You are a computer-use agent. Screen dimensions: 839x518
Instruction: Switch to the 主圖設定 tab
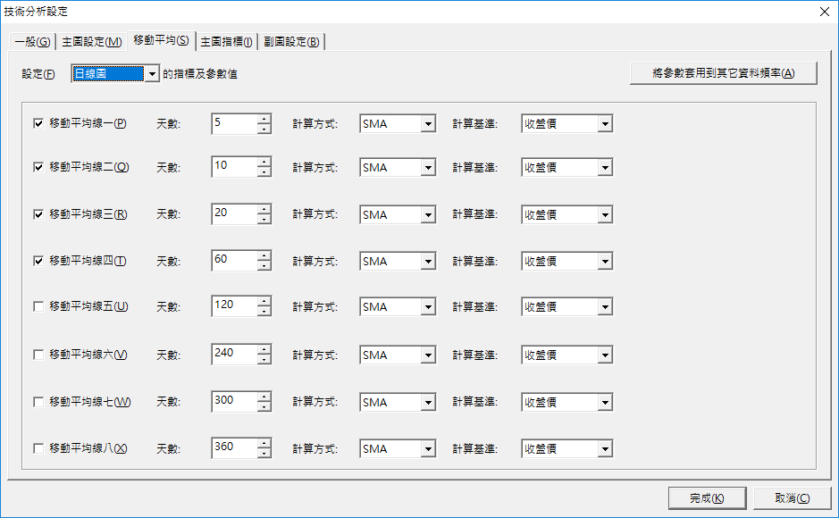click(91, 42)
